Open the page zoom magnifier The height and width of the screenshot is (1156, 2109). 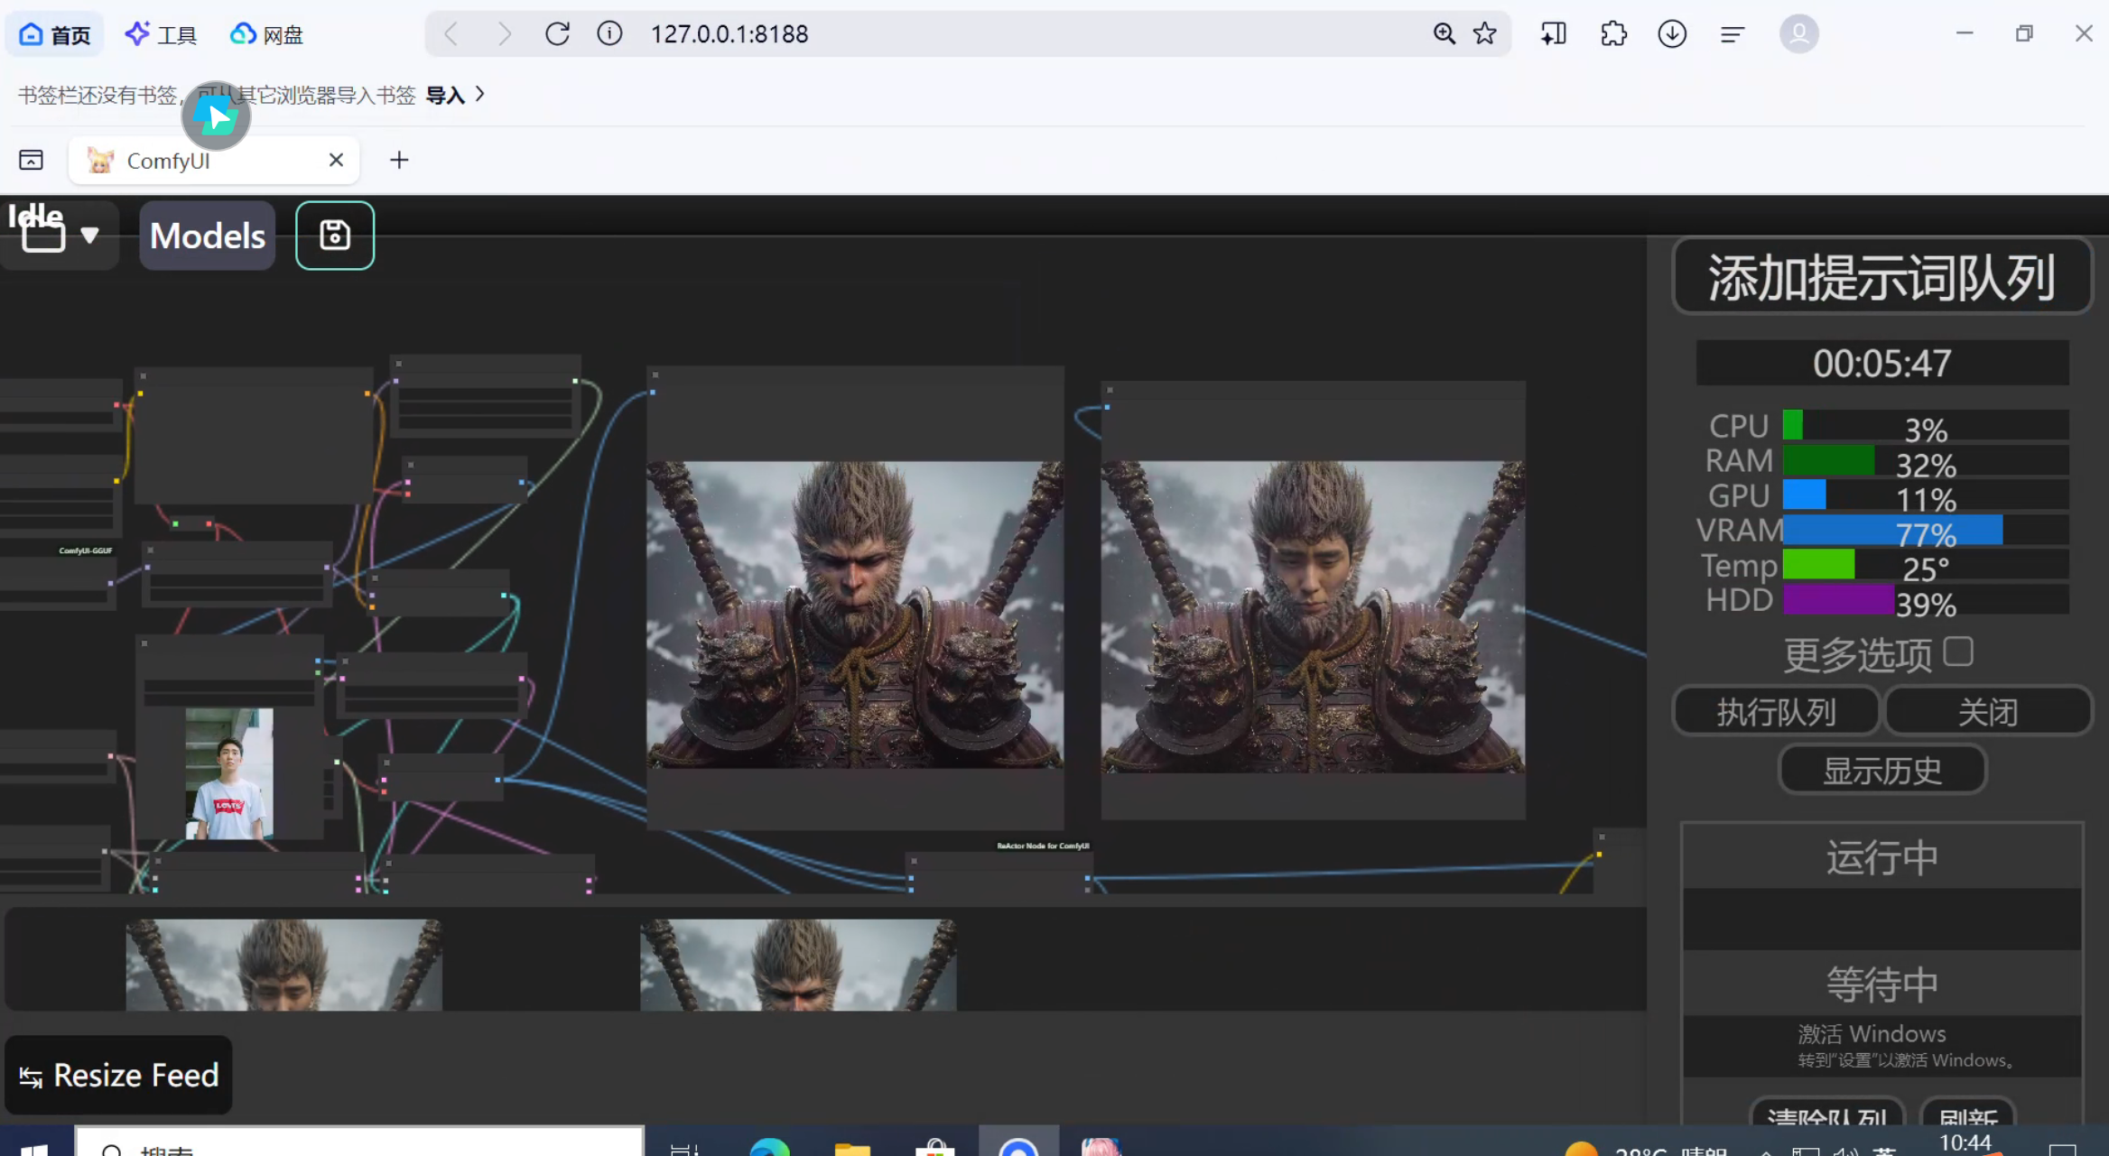pyautogui.click(x=1444, y=34)
